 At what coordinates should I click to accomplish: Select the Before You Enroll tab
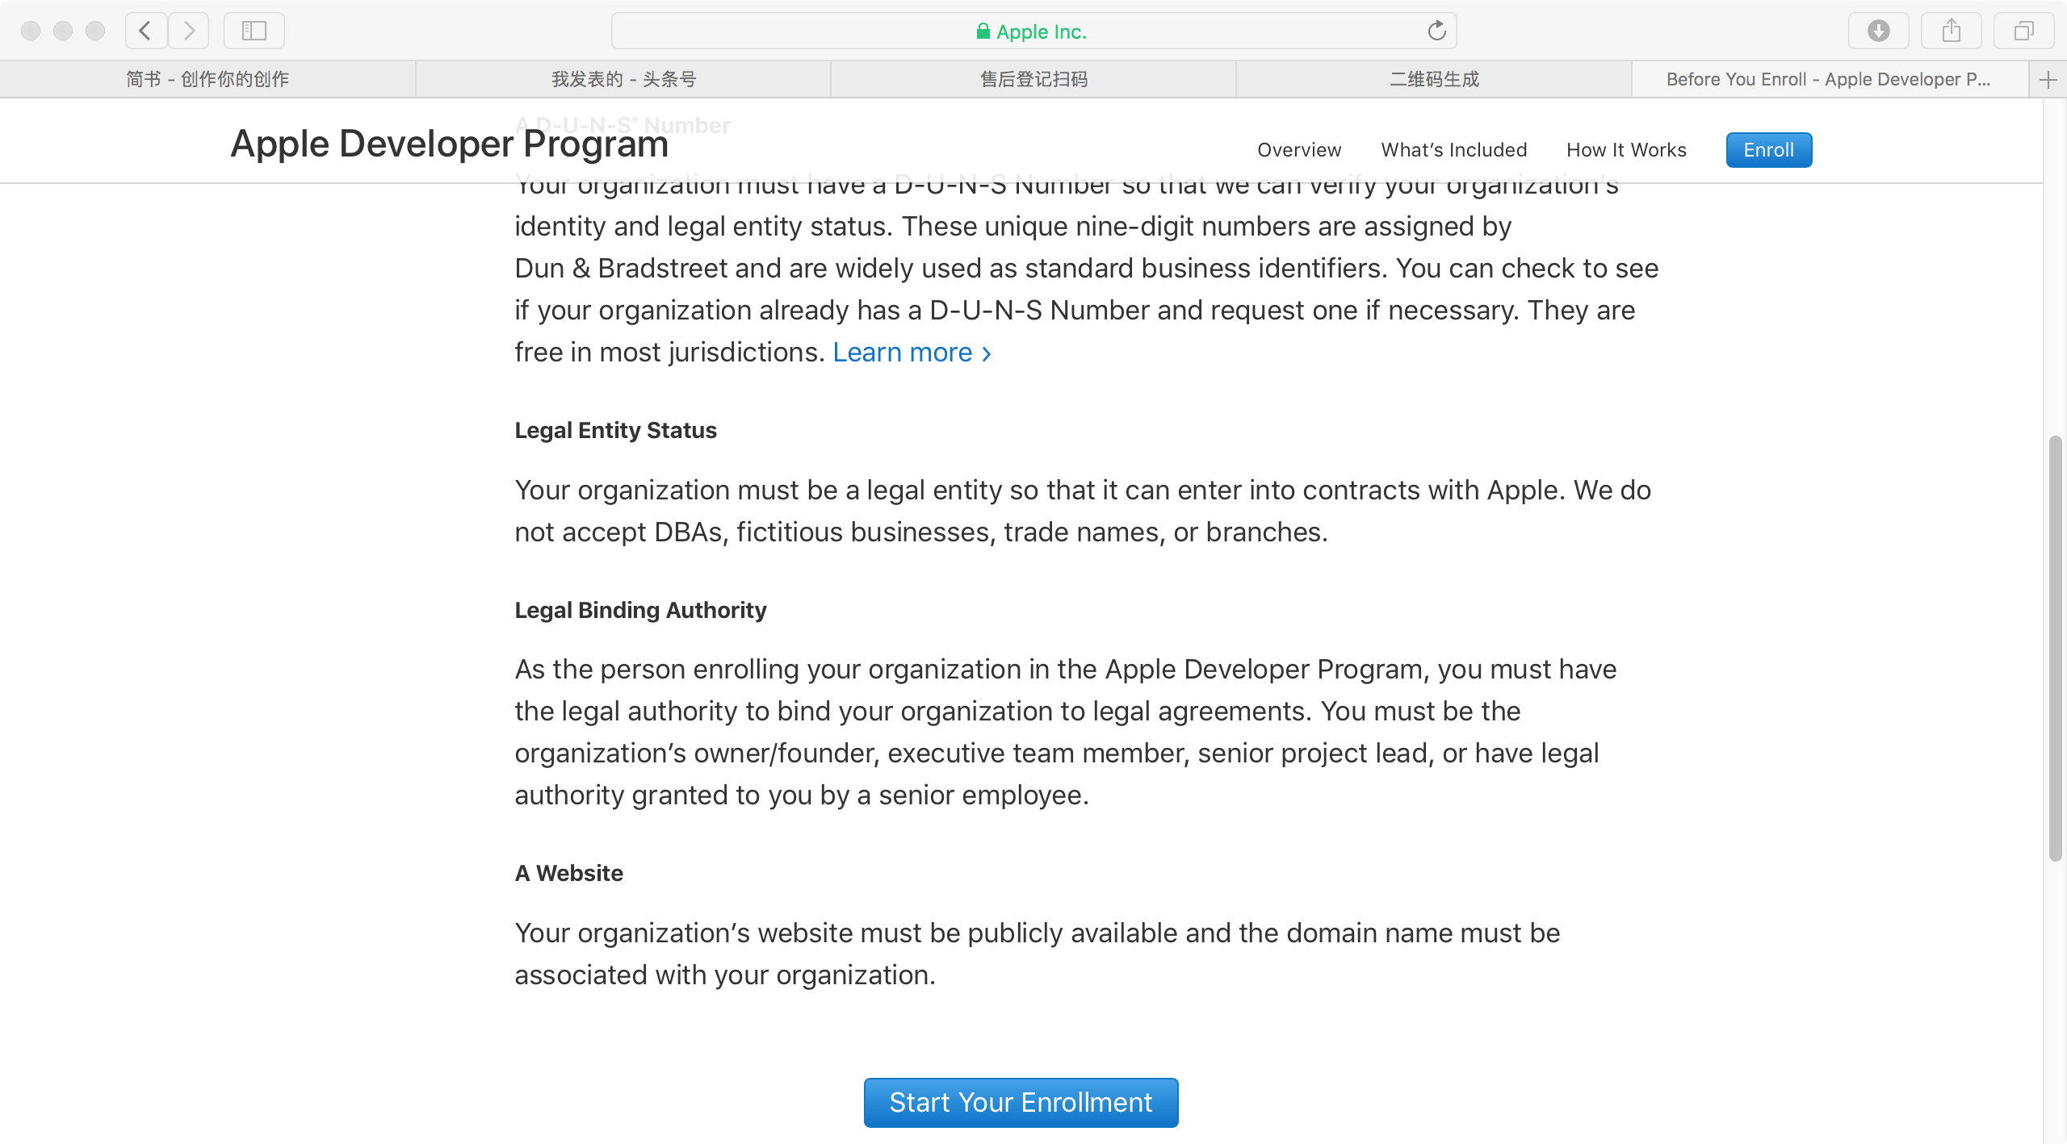[1830, 79]
